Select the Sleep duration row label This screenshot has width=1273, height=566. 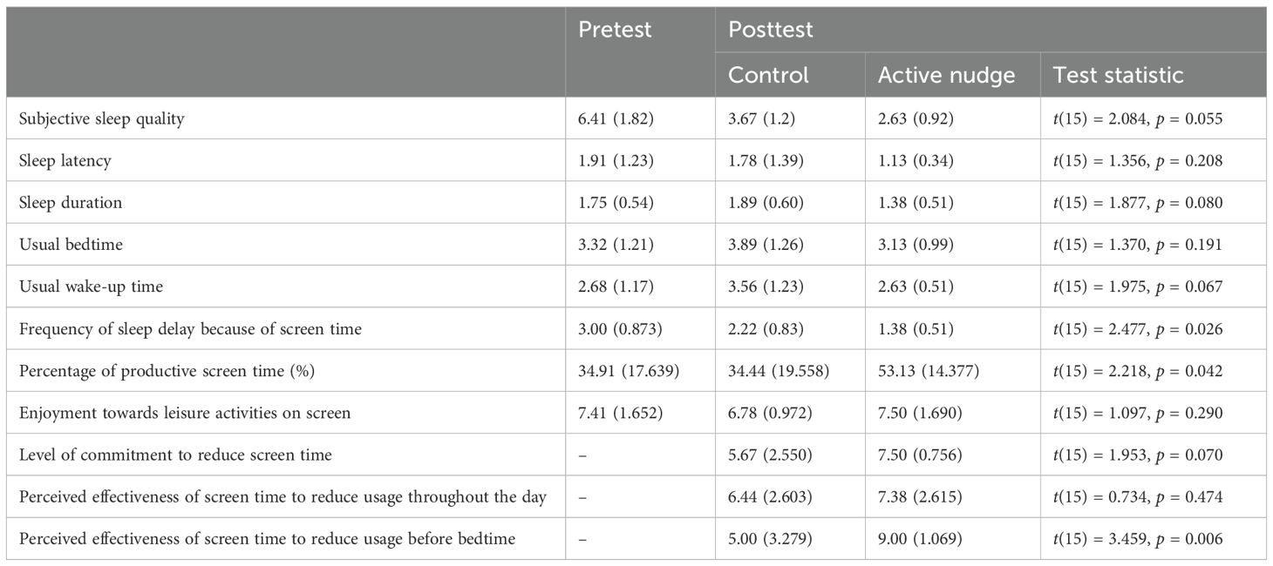[71, 203]
